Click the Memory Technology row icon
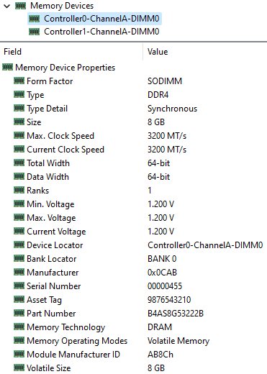 click(19, 327)
